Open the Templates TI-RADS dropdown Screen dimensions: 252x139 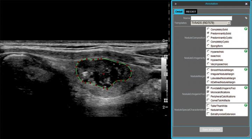pyautogui.click(x=211, y=23)
